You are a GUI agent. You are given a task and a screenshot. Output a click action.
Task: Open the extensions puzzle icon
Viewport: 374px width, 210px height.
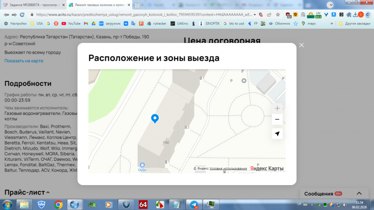click(x=349, y=15)
